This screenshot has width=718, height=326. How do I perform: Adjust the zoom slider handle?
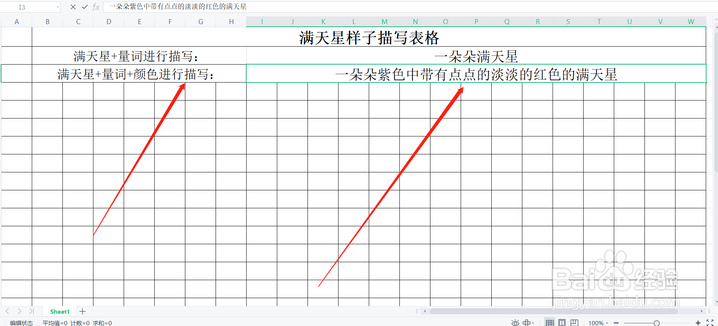[656, 323]
